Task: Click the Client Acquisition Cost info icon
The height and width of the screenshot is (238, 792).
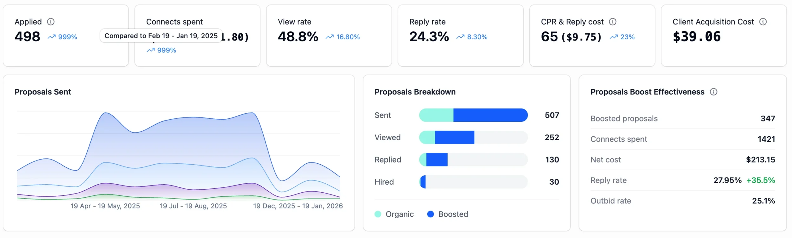Action: pos(763,22)
